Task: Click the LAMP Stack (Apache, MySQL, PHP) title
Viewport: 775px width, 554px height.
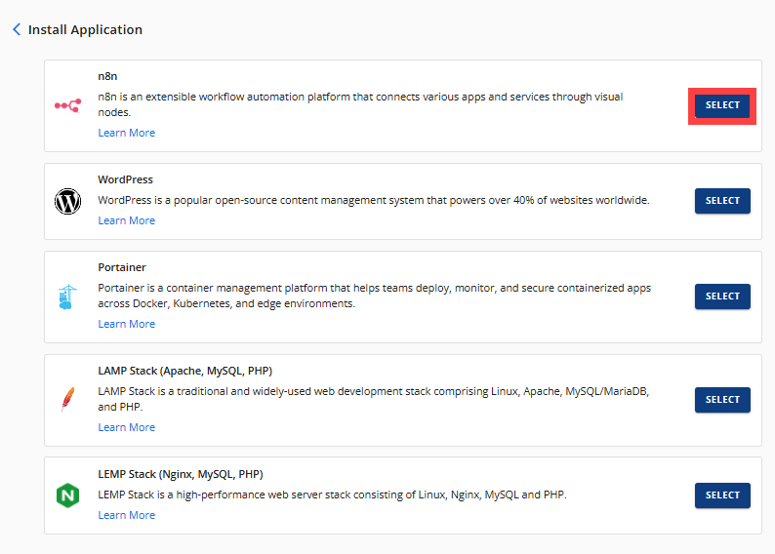Action: pos(184,371)
